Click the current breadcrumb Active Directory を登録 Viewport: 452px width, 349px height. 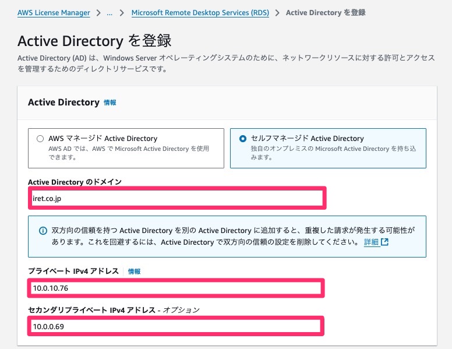[x=326, y=13]
